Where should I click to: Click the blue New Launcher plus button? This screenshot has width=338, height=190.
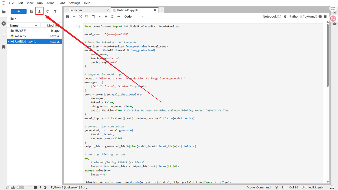[x=18, y=11]
